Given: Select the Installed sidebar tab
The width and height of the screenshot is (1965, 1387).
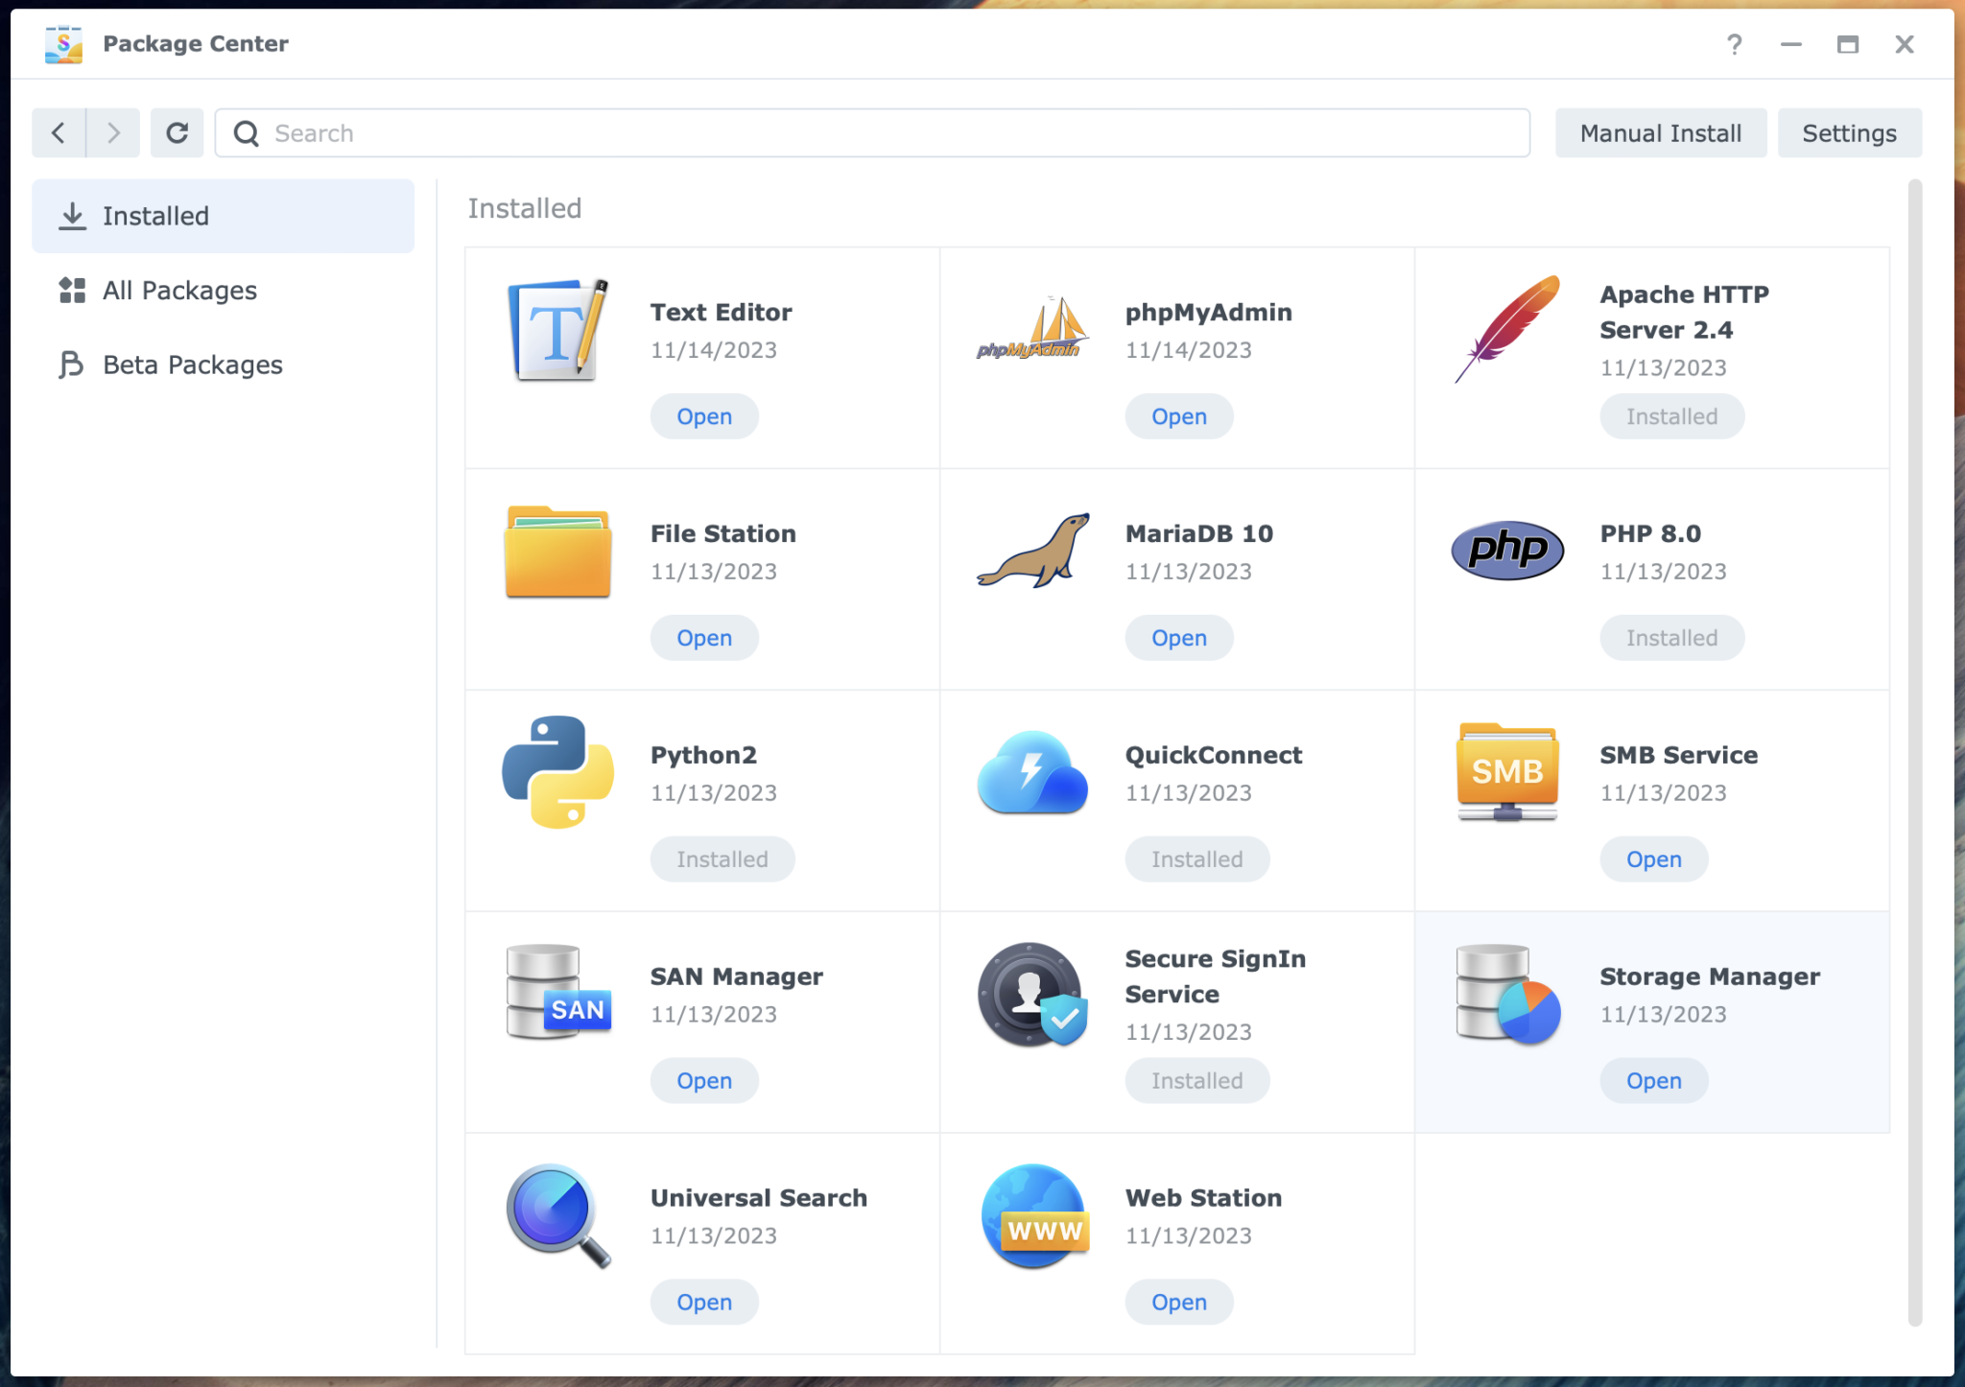Looking at the screenshot, I should click(155, 215).
